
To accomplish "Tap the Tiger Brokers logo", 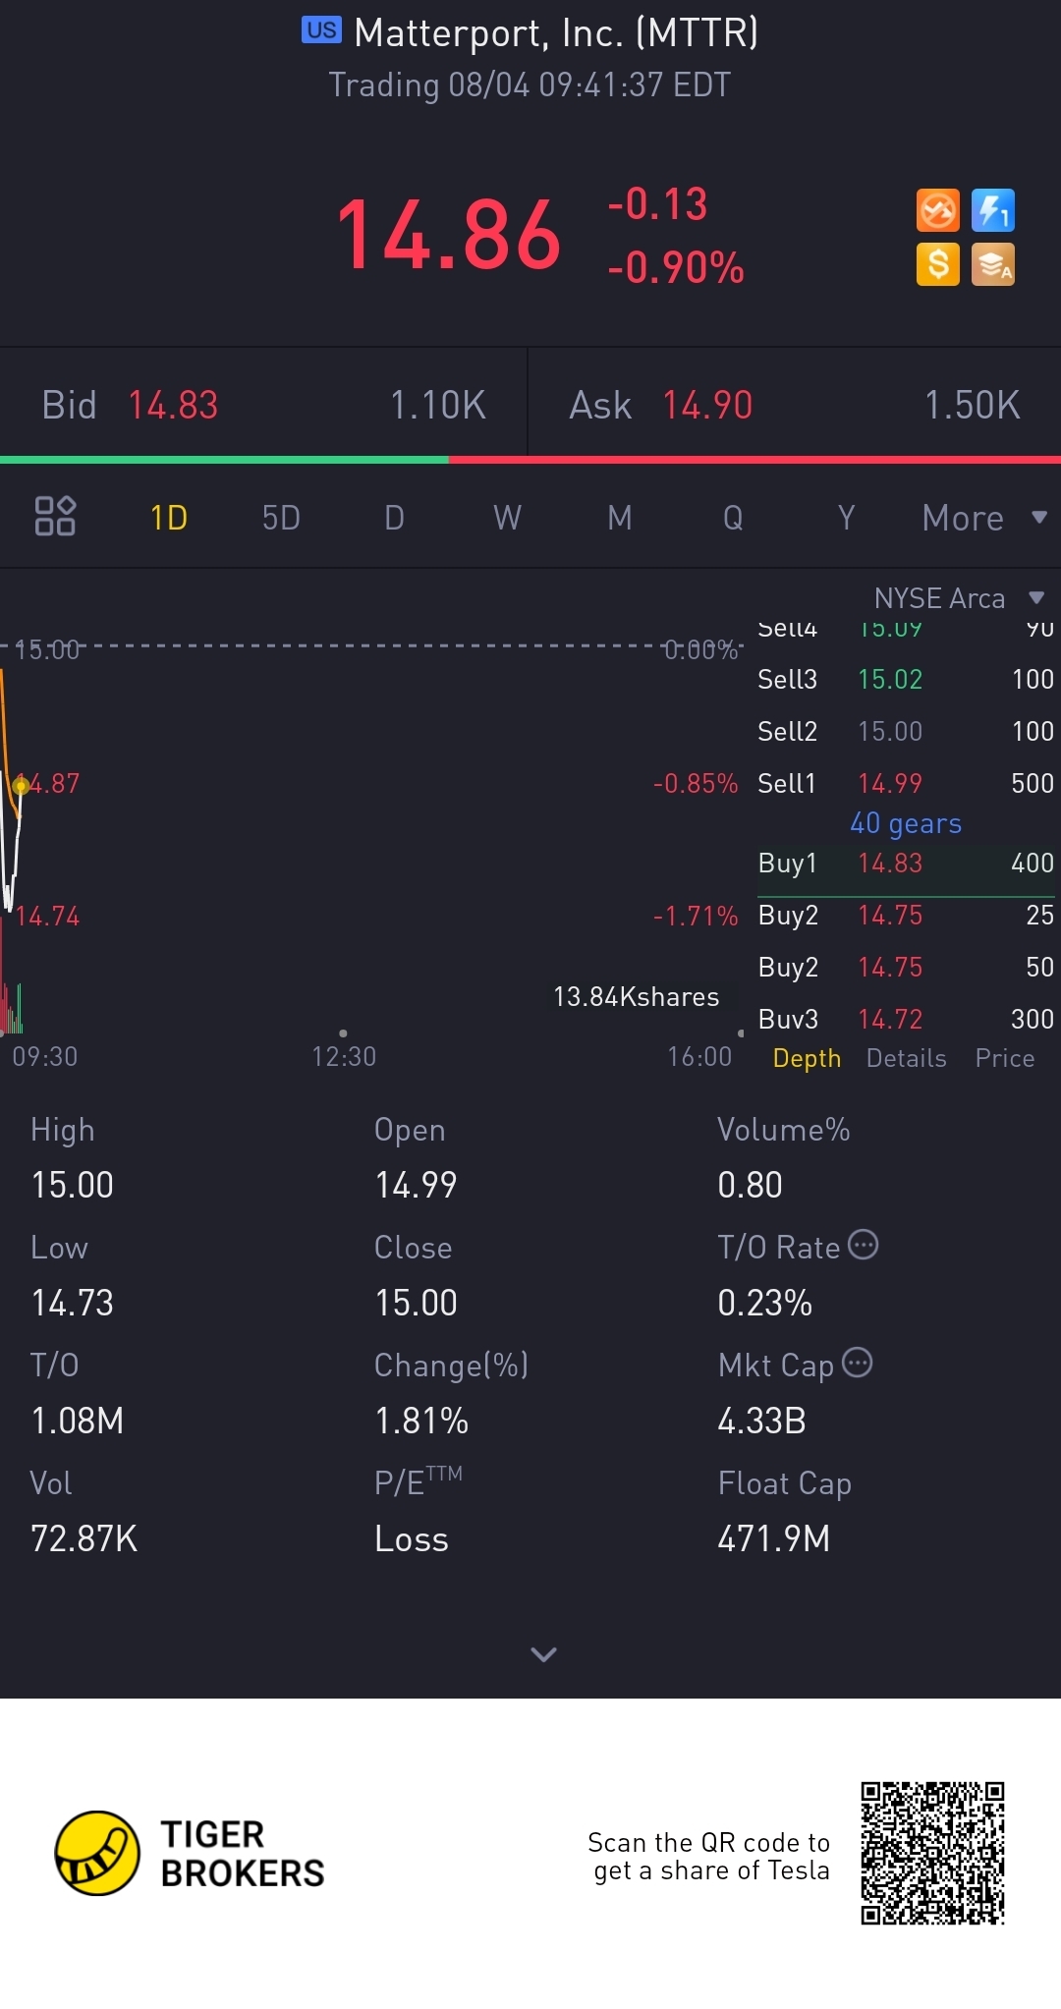I will [x=190, y=1854].
